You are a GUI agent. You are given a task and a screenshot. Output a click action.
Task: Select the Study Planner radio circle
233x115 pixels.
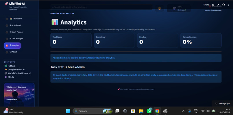pos(7,32)
